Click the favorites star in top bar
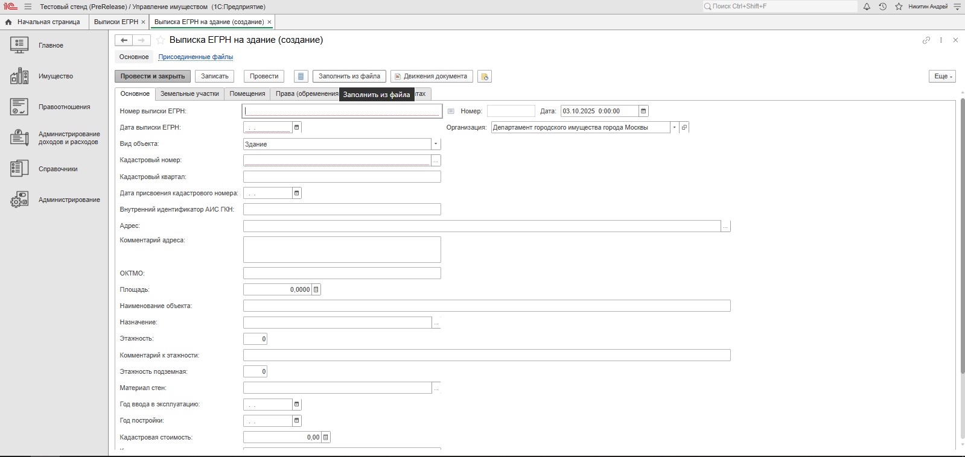965x457 pixels. [x=899, y=7]
